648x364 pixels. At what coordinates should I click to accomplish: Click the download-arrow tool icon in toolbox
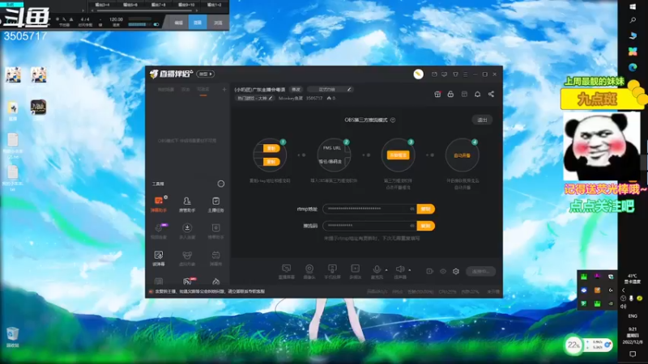point(187,228)
